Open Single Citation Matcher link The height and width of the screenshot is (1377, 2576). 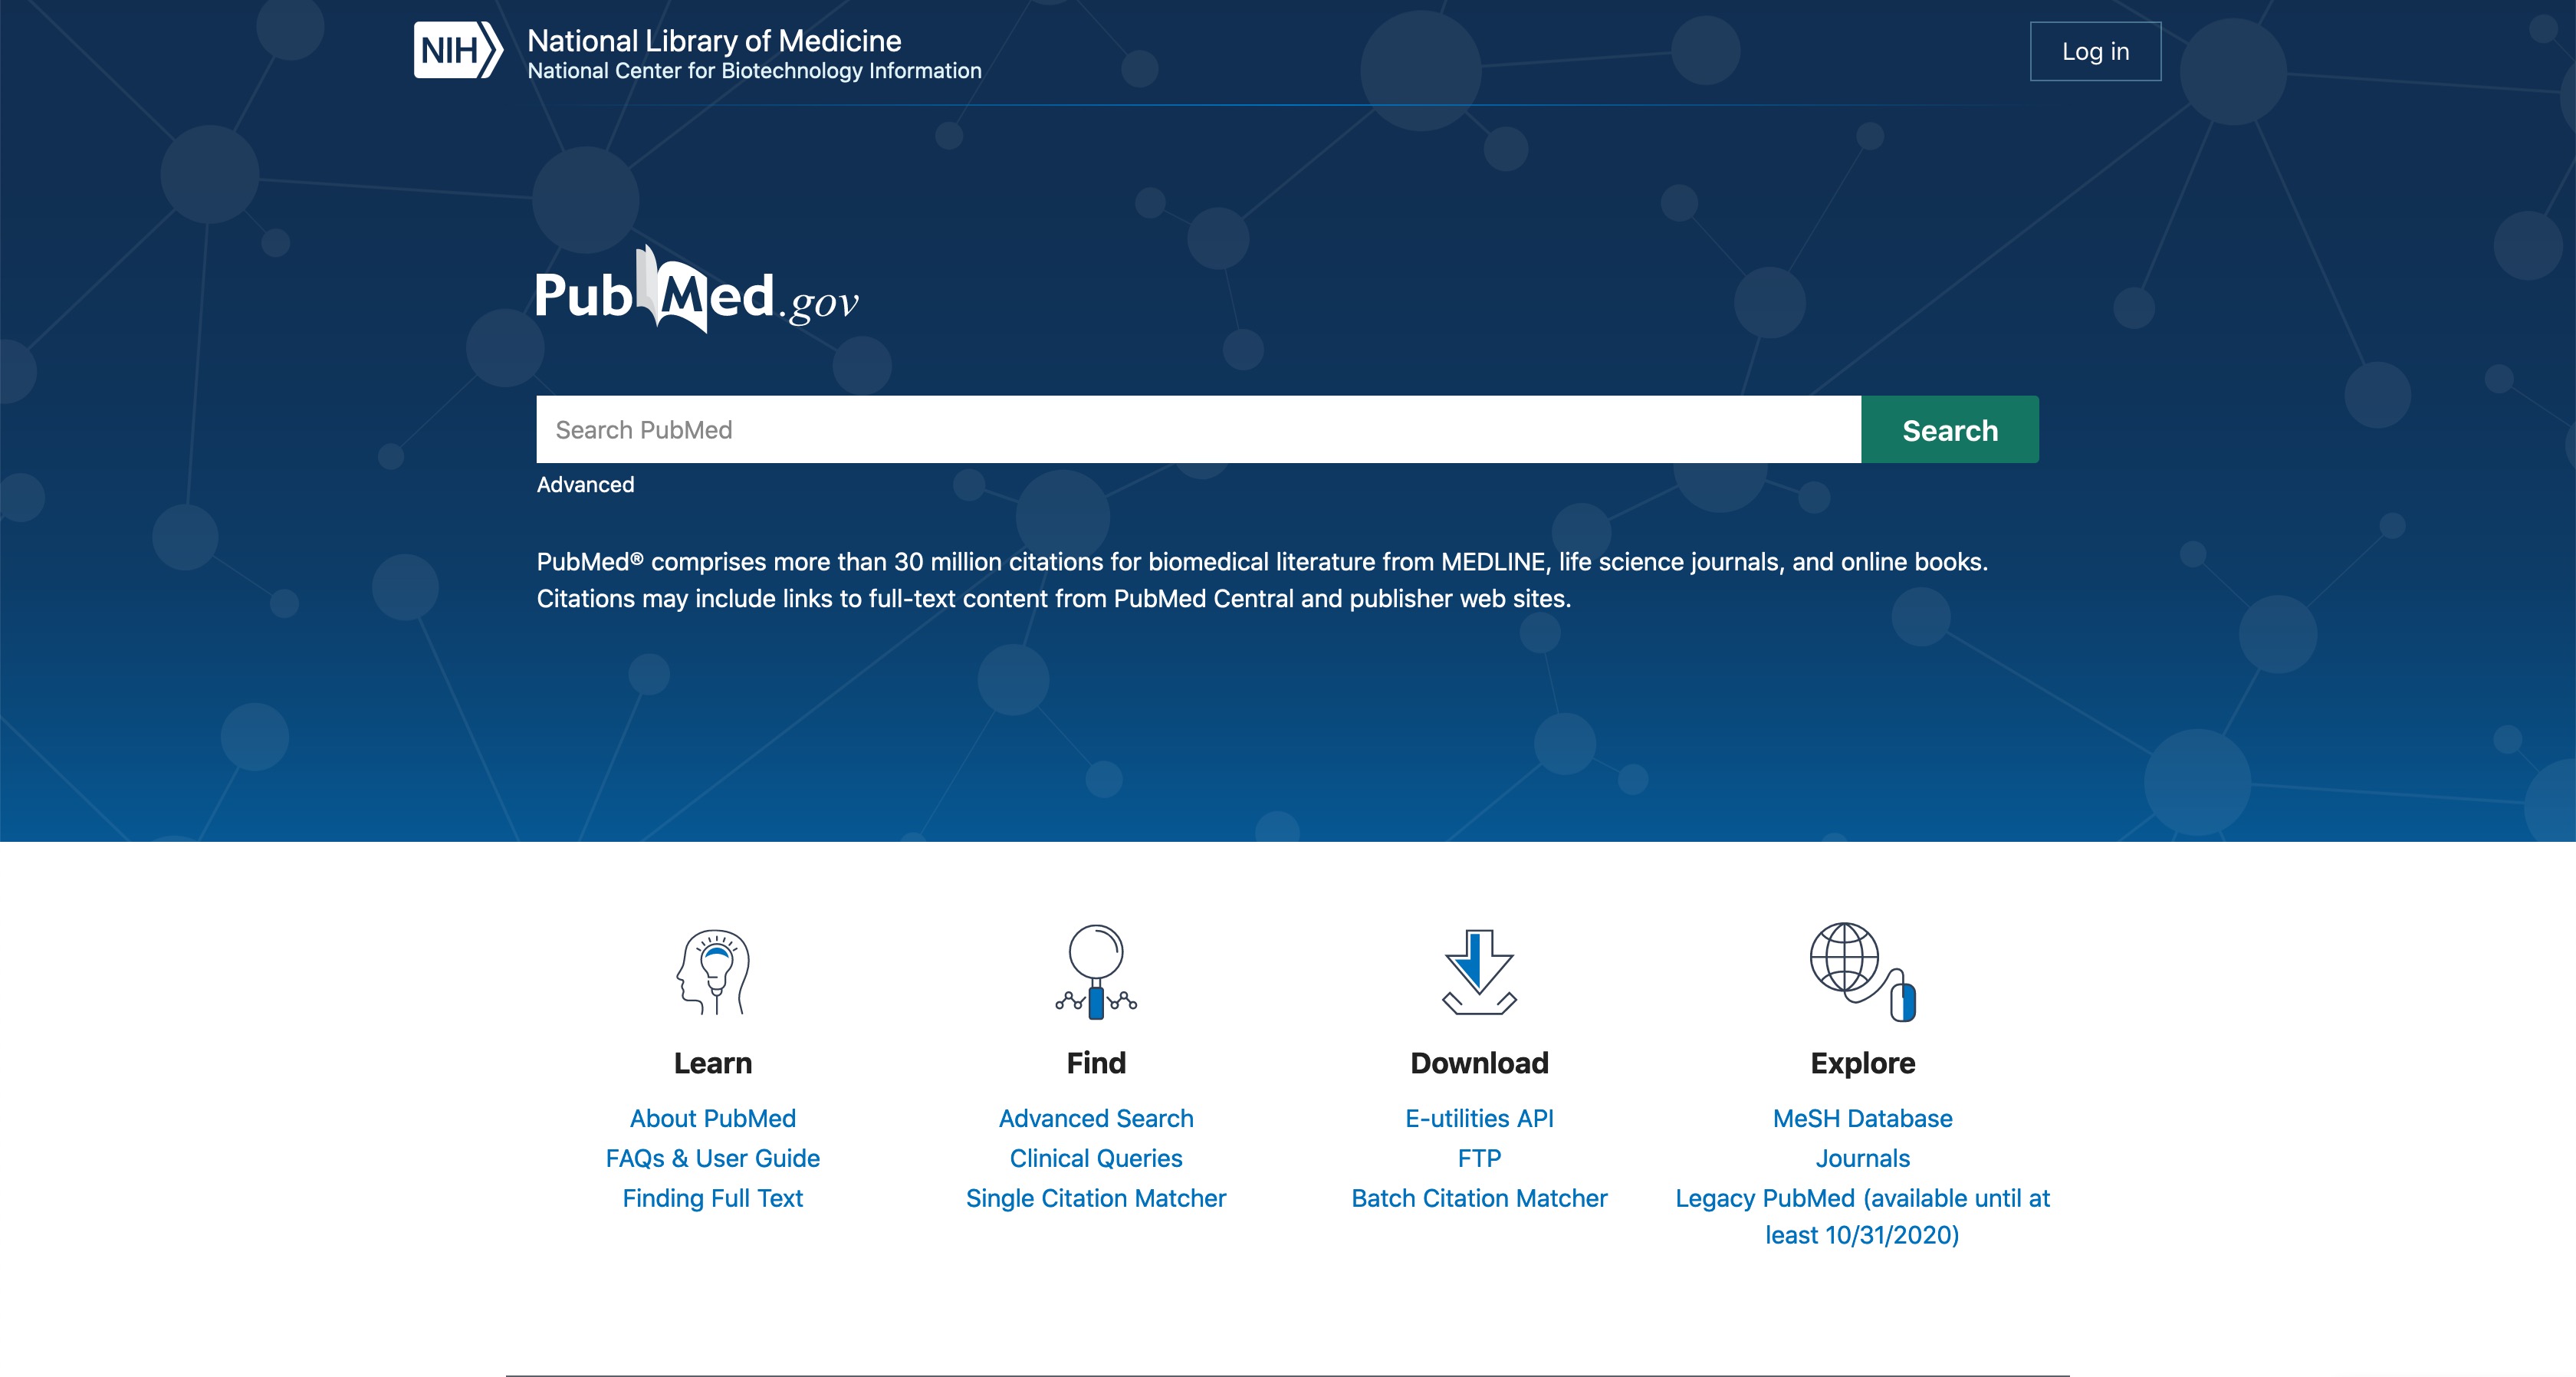click(1096, 1198)
